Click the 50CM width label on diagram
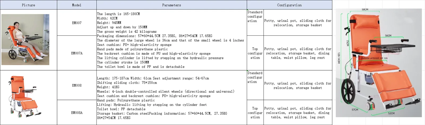This screenshot has height=125, width=425. point(365,10)
